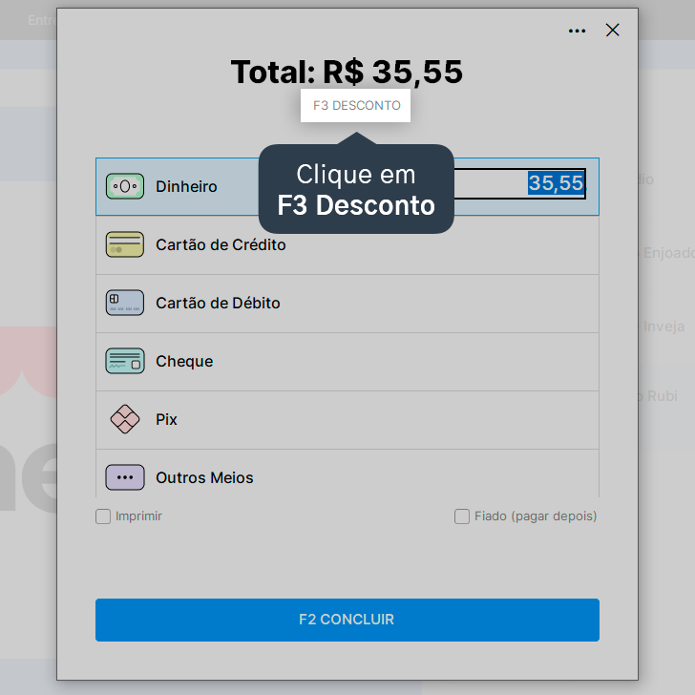Select the Cartão de Crédito label
Viewport: 695px width, 695px height.
coord(221,244)
